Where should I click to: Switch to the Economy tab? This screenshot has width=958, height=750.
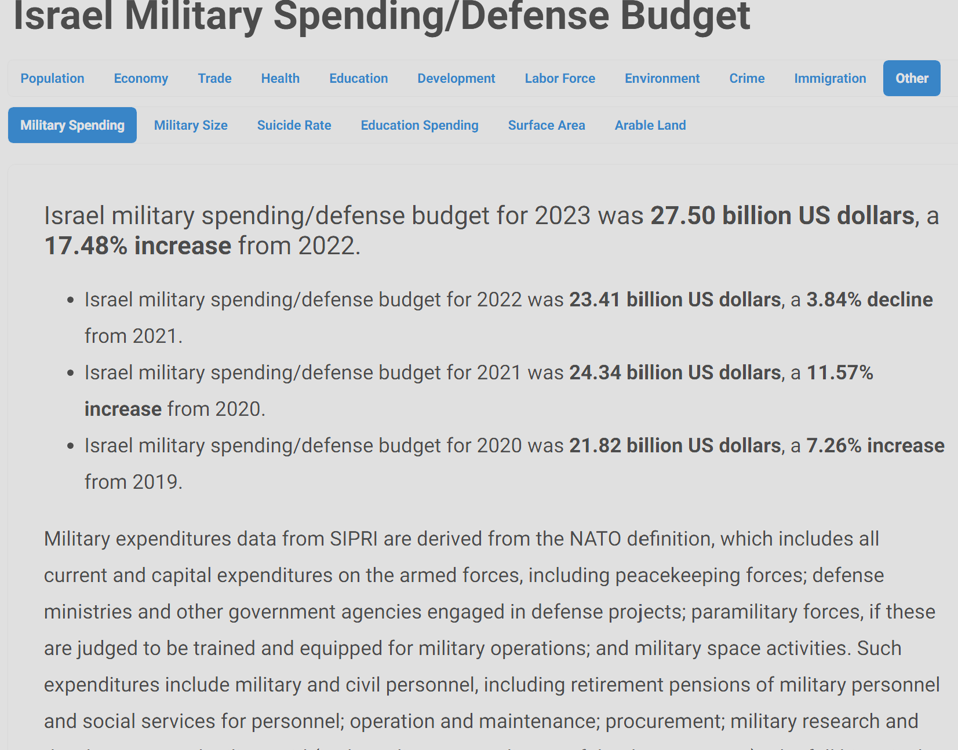pyautogui.click(x=141, y=78)
